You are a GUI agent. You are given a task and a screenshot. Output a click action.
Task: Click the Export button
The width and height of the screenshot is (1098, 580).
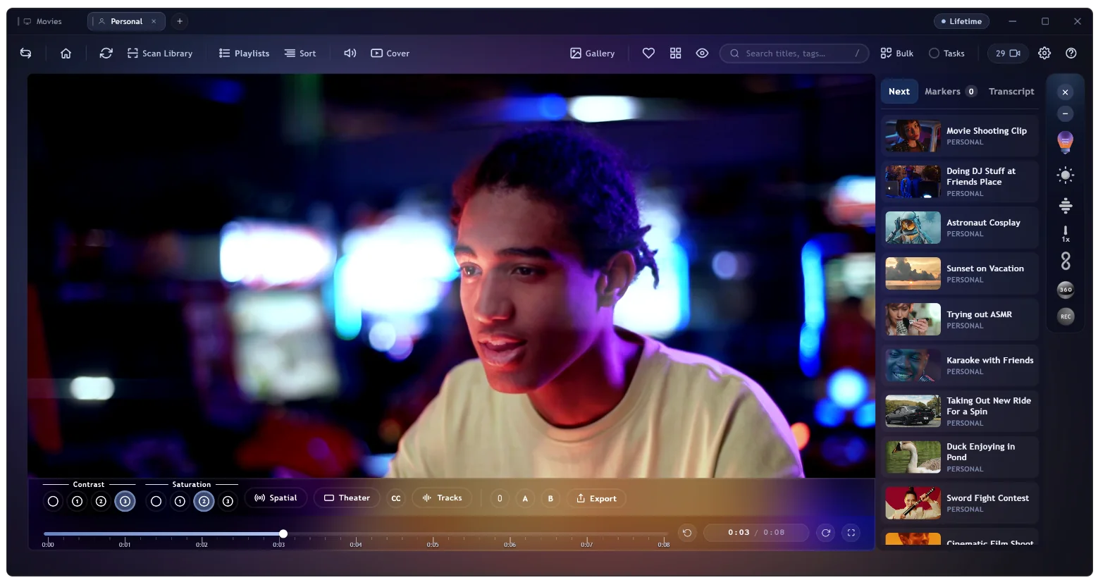tap(597, 498)
